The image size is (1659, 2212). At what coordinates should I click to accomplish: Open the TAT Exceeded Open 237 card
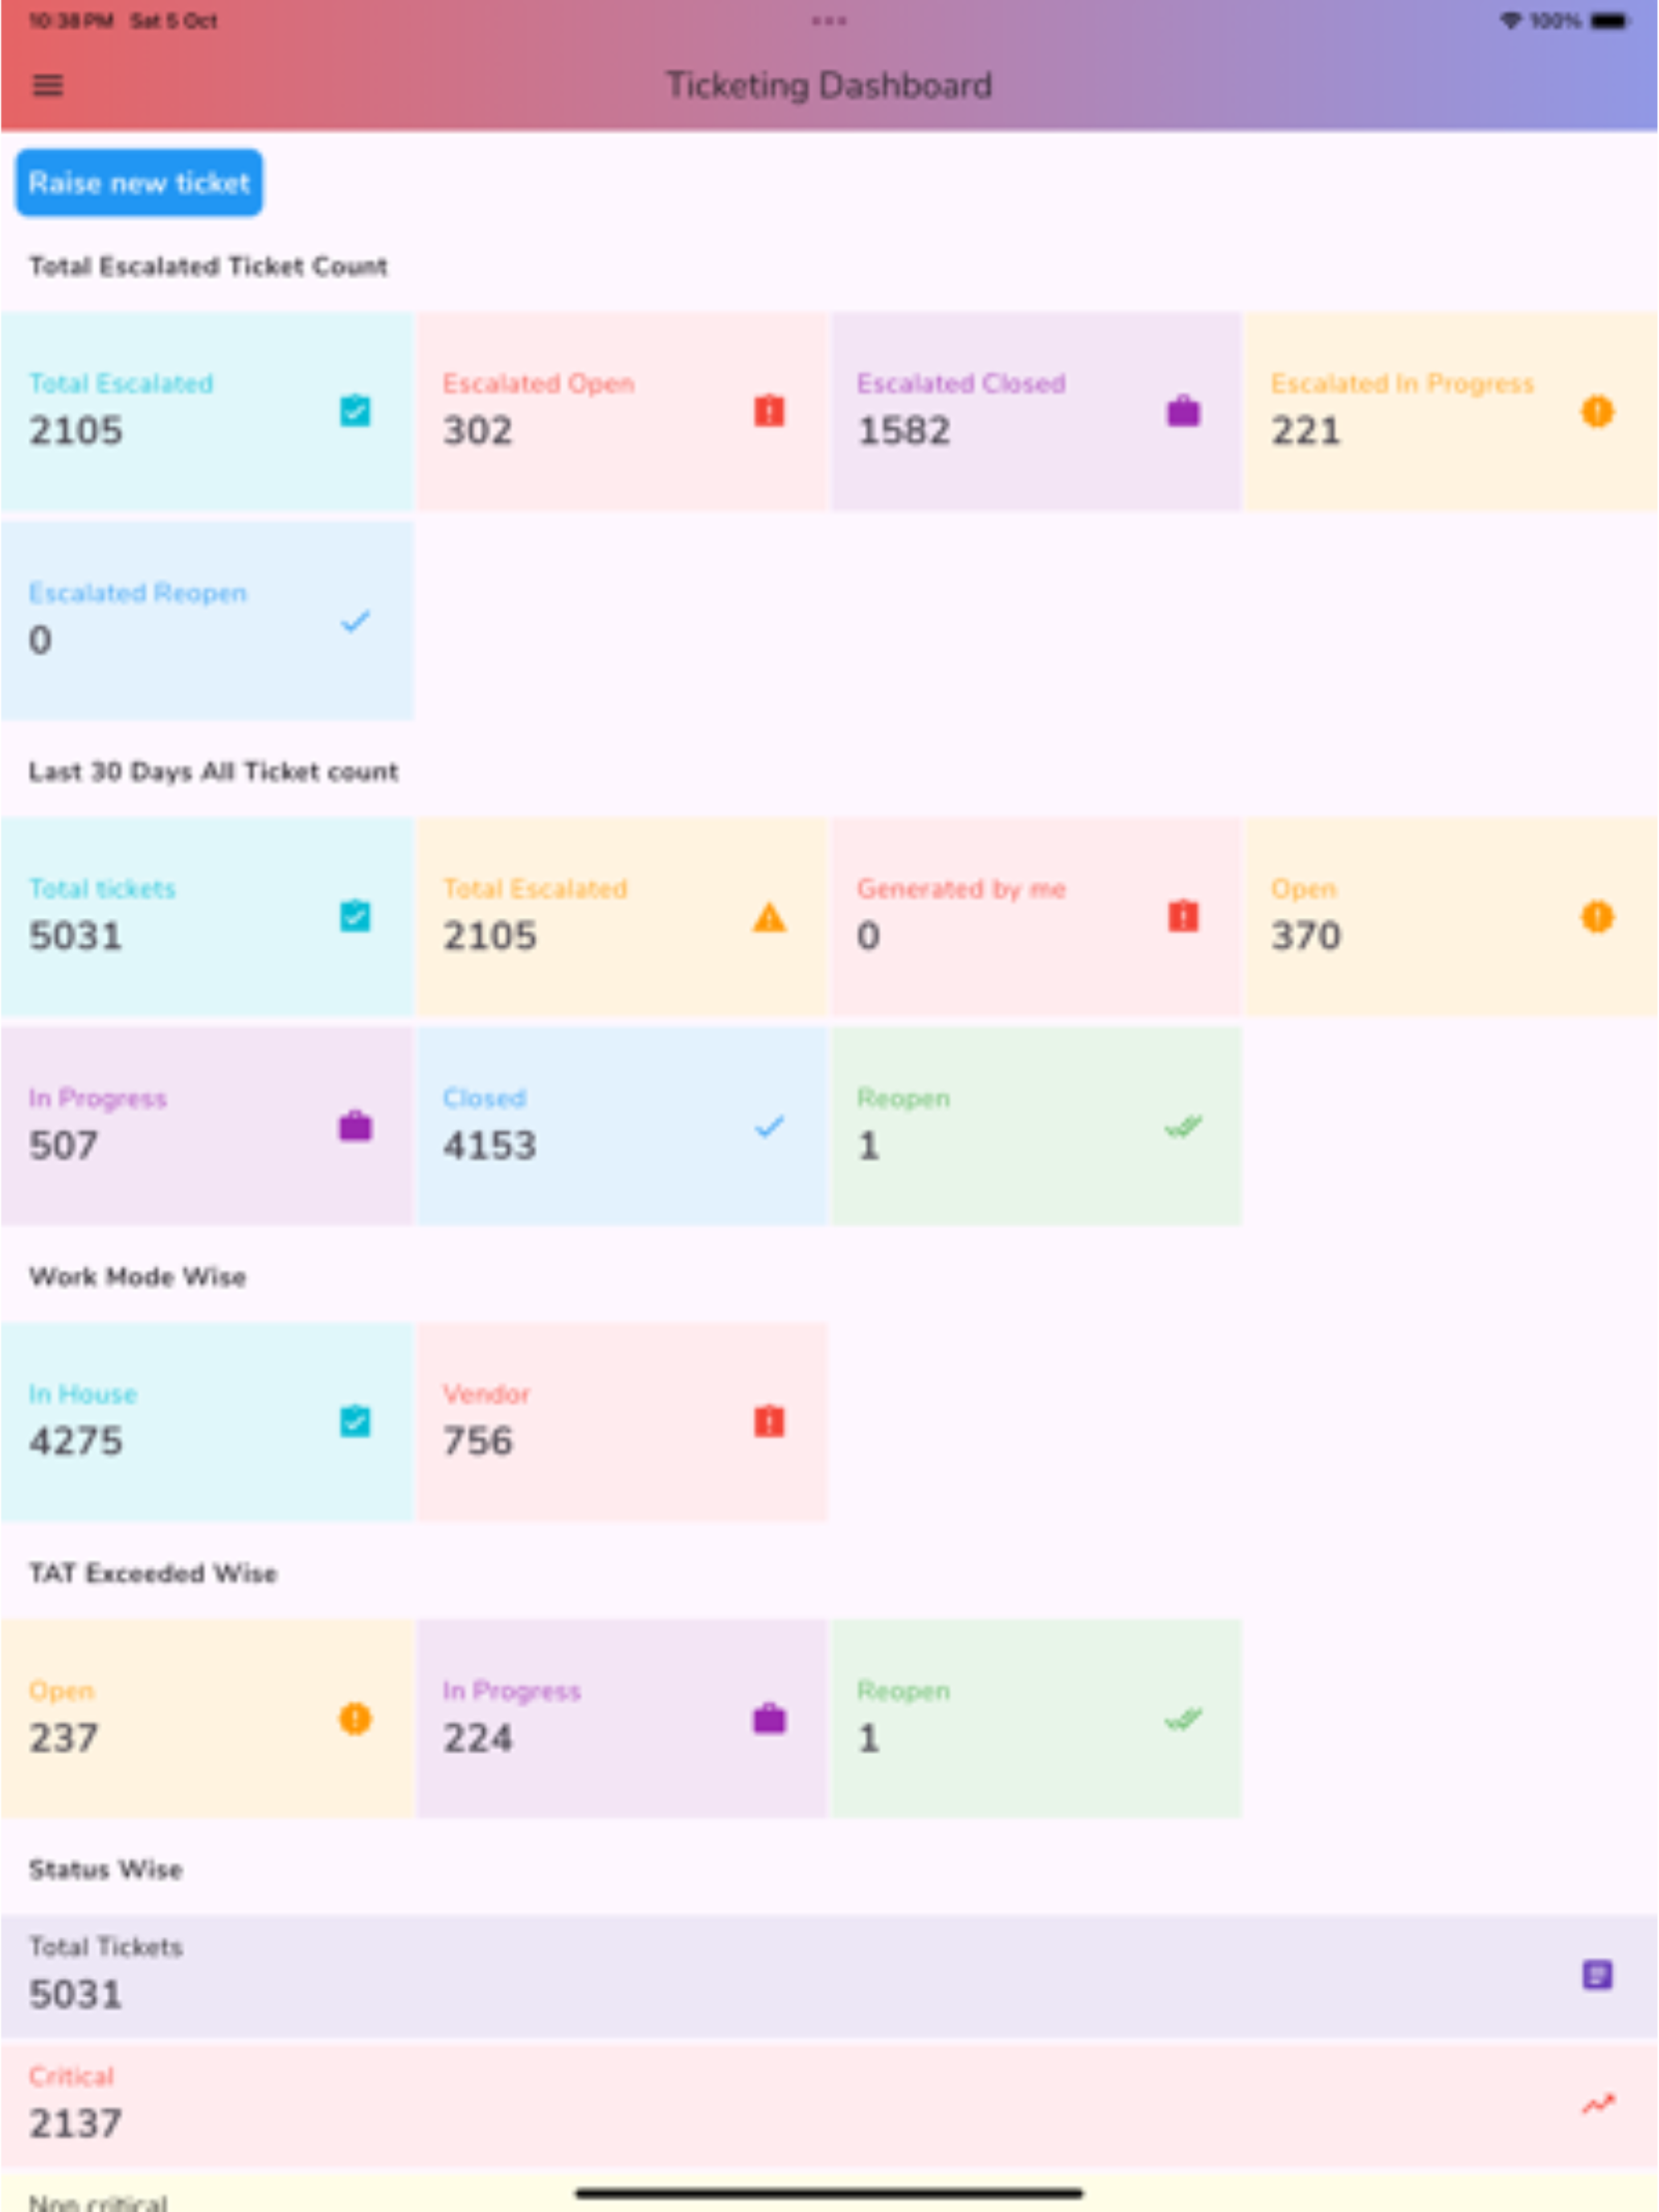(207, 1718)
